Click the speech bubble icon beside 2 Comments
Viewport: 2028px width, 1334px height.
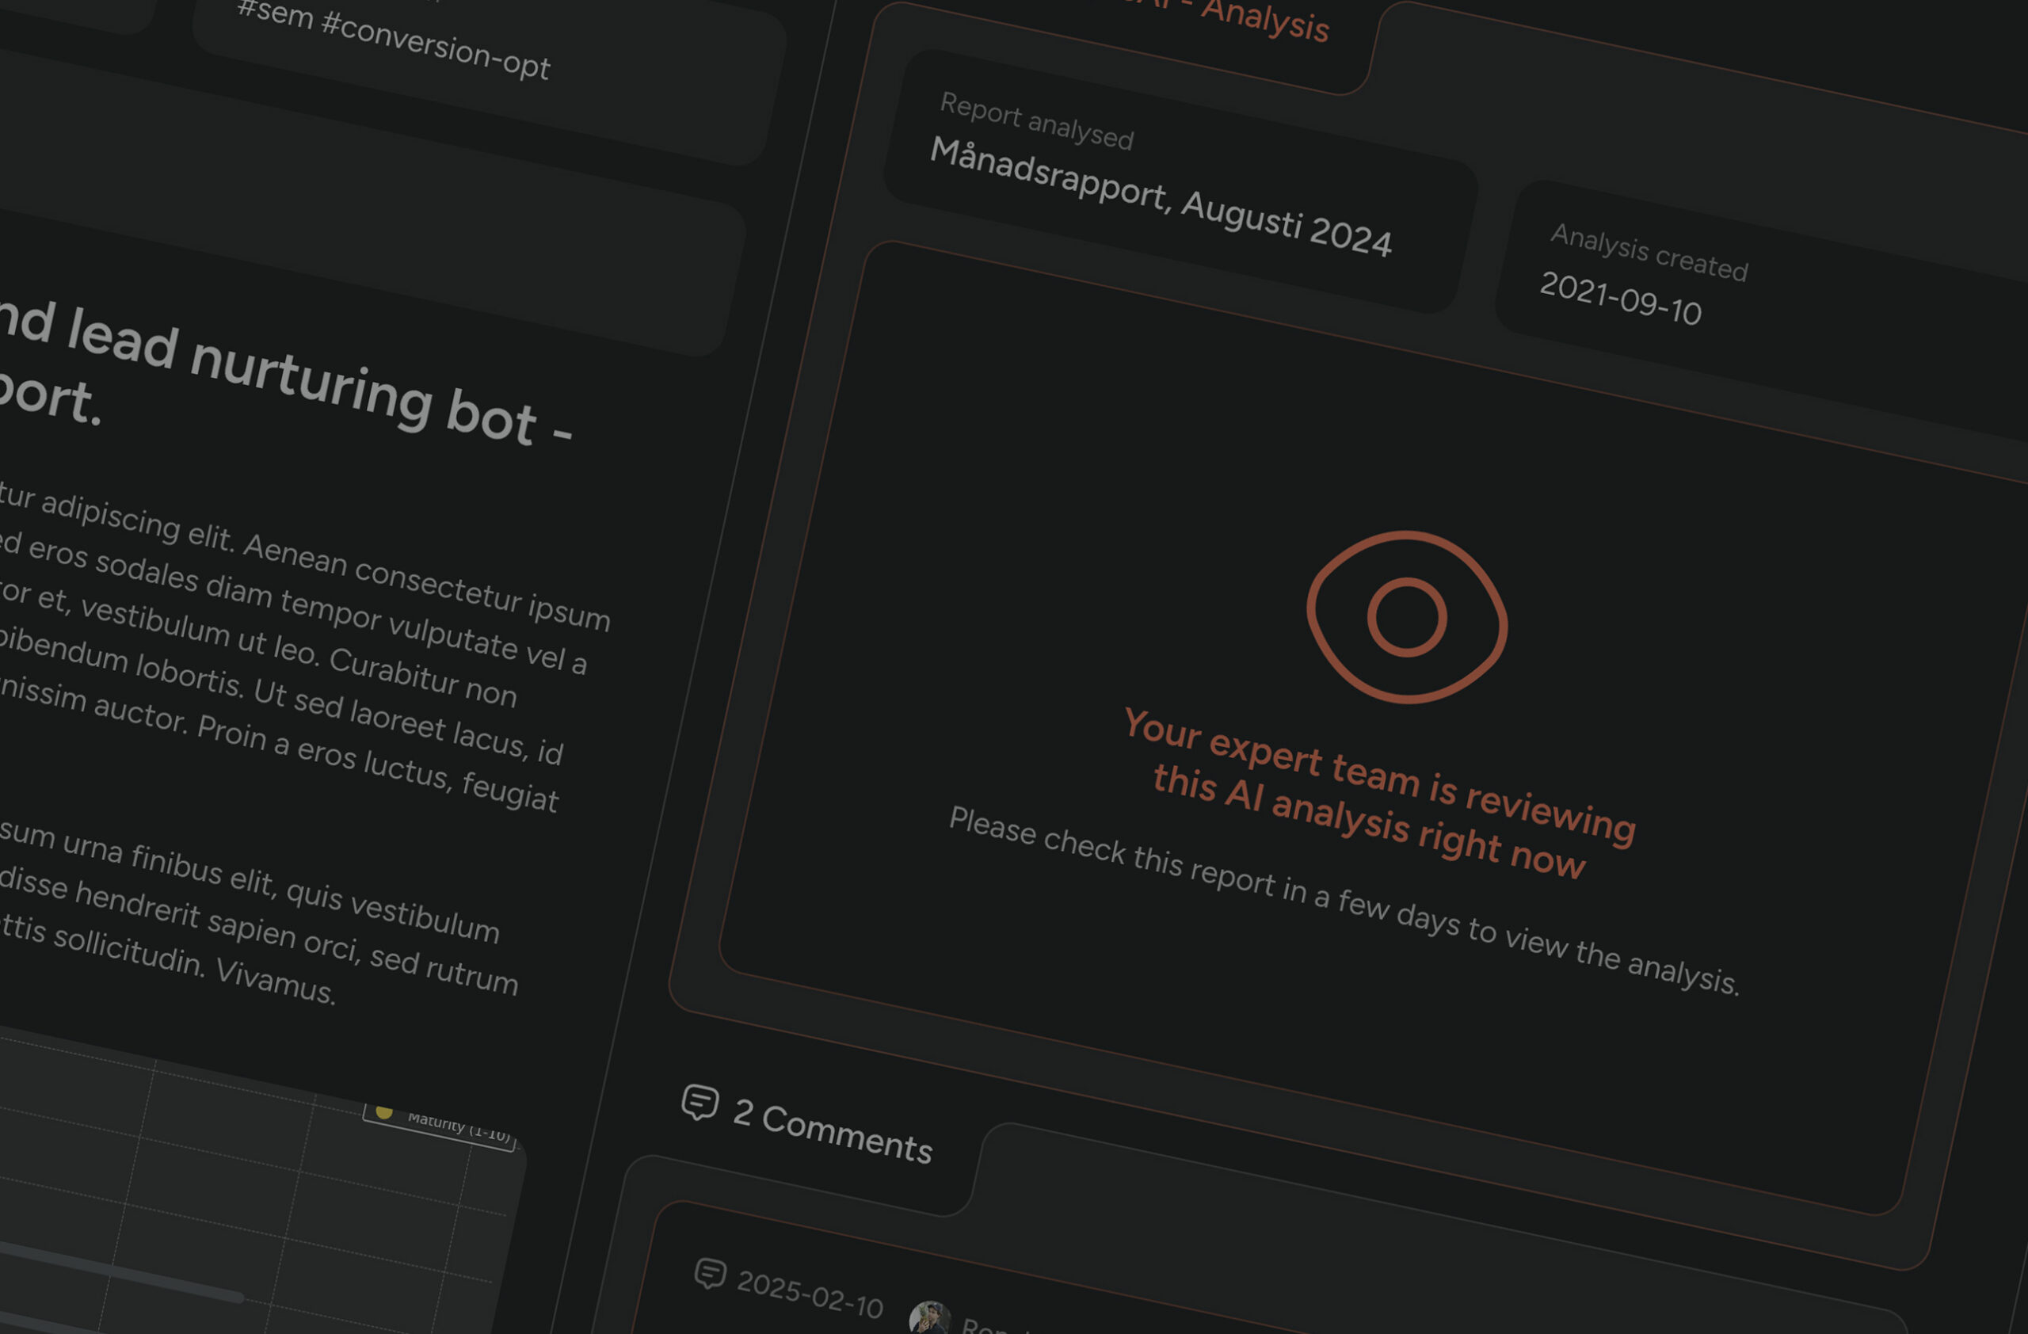coord(700,1103)
